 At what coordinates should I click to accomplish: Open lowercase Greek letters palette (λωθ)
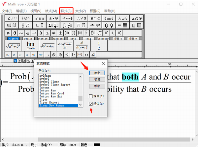tap(123, 18)
